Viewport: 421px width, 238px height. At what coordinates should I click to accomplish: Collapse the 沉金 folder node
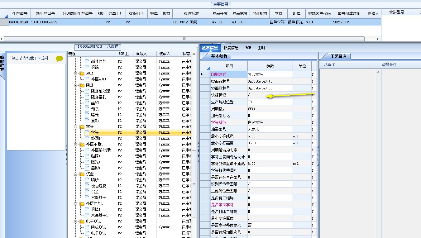point(76,174)
